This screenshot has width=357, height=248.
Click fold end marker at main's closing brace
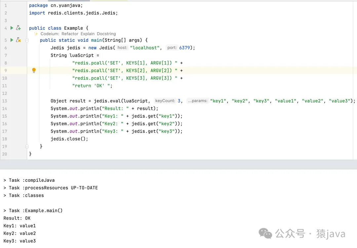(x=27, y=146)
